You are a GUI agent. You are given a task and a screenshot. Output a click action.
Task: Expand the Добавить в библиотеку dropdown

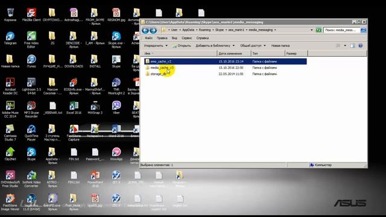coord(215,46)
